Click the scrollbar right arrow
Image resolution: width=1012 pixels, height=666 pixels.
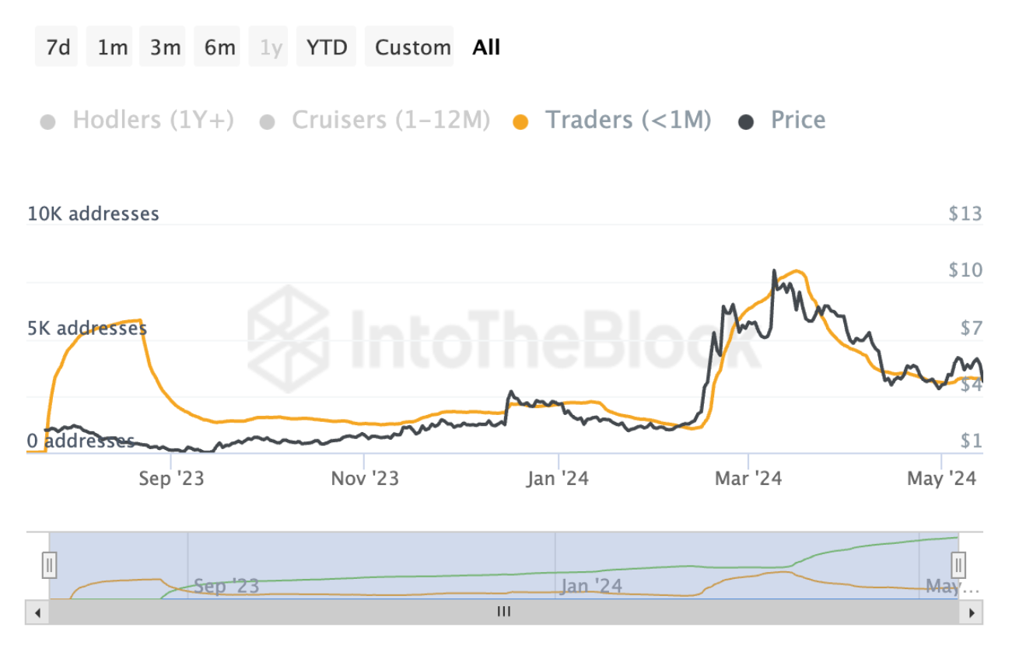pyautogui.click(x=971, y=612)
